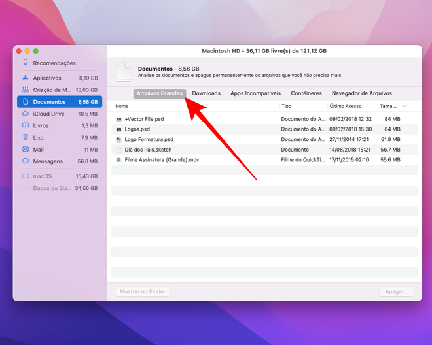
Task: Click the Logos.psd file icon
Action: 118,129
